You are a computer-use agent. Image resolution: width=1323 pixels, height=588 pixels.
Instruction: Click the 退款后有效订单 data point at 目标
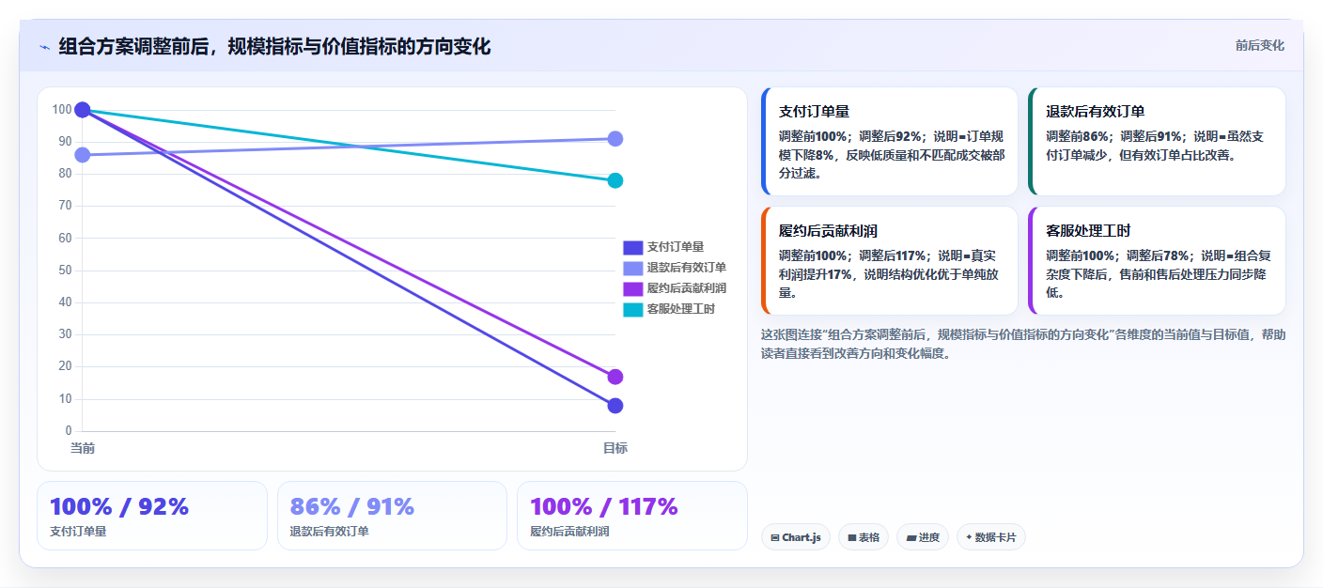615,139
